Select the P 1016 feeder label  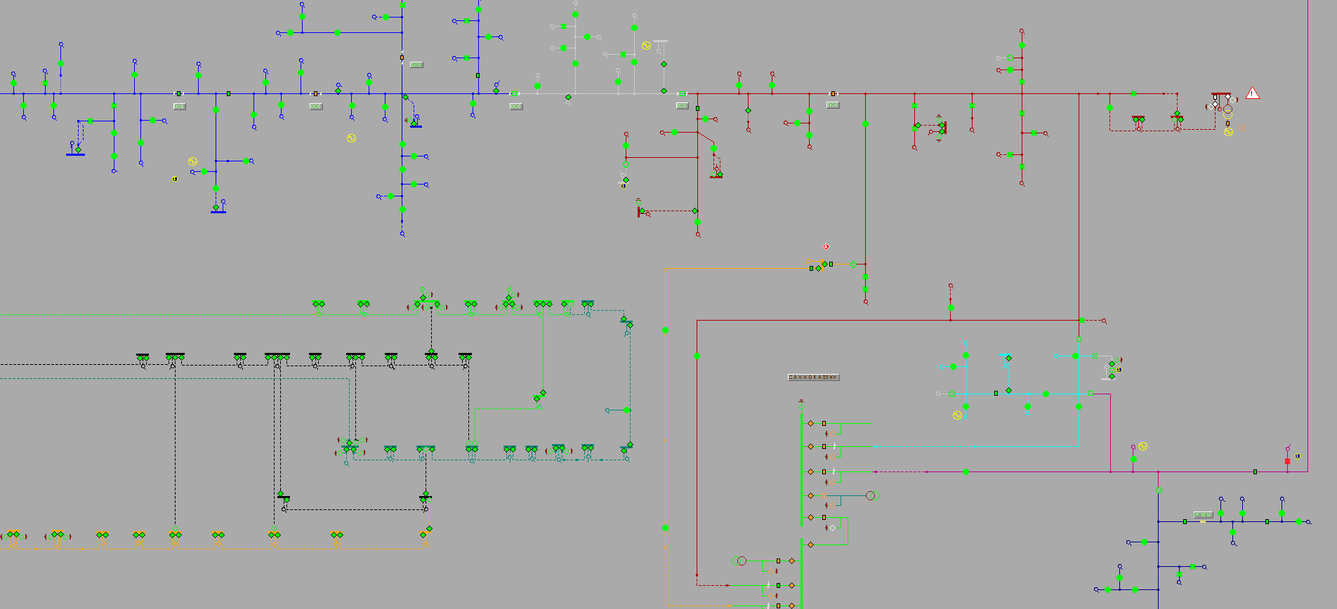(1204, 515)
